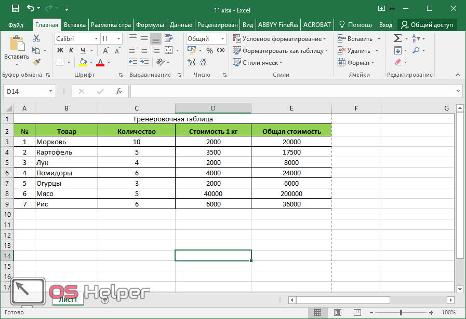Open the Формулы ribbon tab
This screenshot has width=466, height=319.
pyautogui.click(x=150, y=24)
